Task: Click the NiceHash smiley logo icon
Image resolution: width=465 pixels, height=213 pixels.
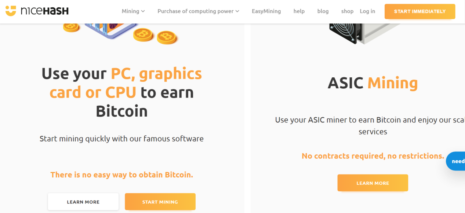Action: pyautogui.click(x=11, y=11)
